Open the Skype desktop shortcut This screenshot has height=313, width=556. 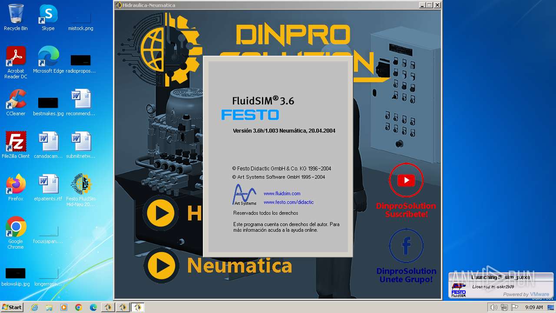[48, 17]
